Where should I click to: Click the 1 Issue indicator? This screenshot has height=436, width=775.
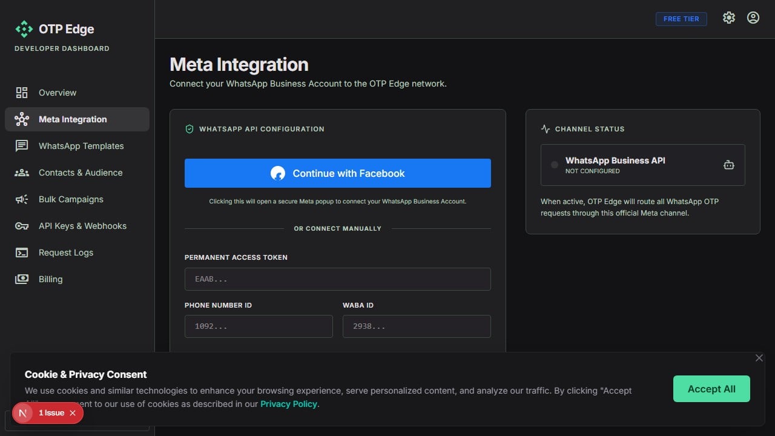tap(48, 413)
